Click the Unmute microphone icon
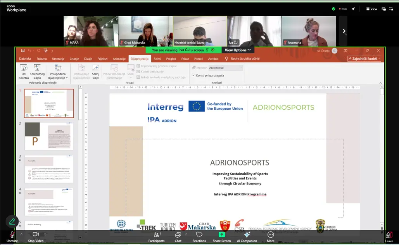The width and height of the screenshot is (399, 245). (x=12, y=235)
